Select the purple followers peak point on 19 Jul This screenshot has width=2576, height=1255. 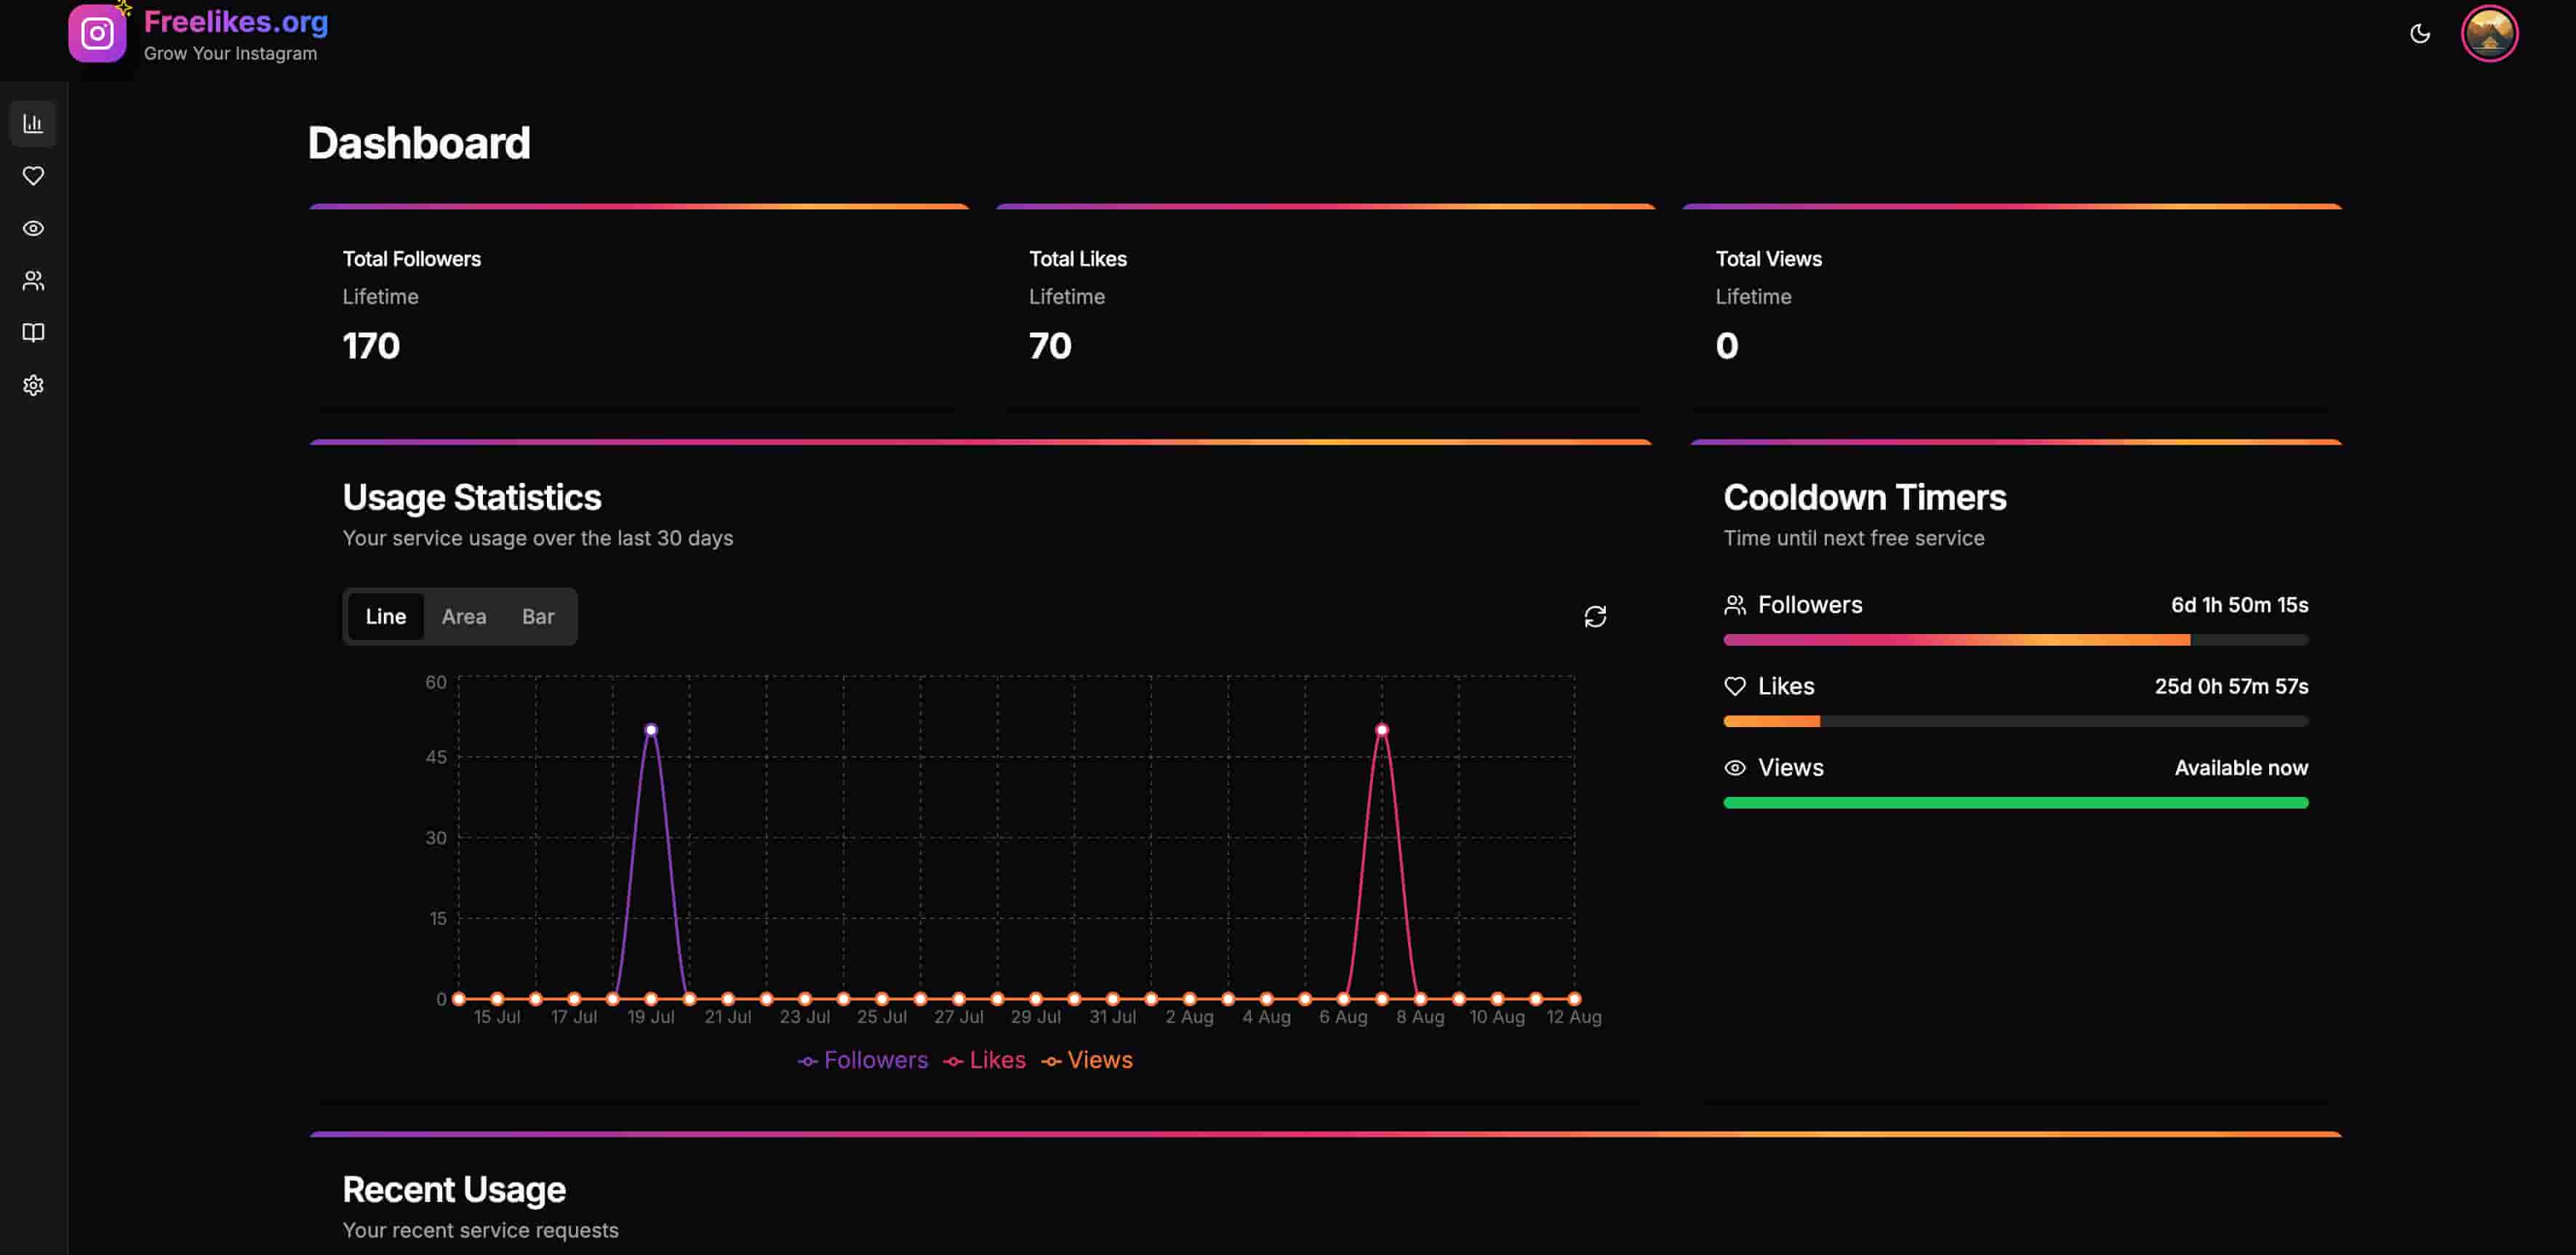[x=651, y=730]
